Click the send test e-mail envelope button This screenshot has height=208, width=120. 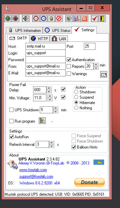coord(104,74)
